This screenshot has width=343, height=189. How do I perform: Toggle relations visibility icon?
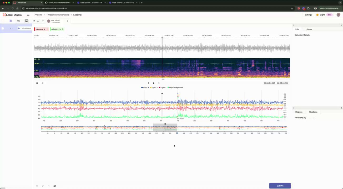click(310, 118)
